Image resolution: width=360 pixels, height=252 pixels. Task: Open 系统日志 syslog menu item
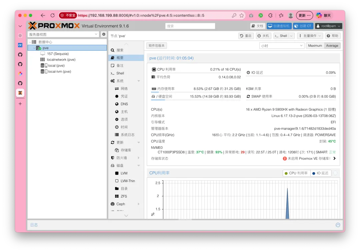(x=126, y=135)
